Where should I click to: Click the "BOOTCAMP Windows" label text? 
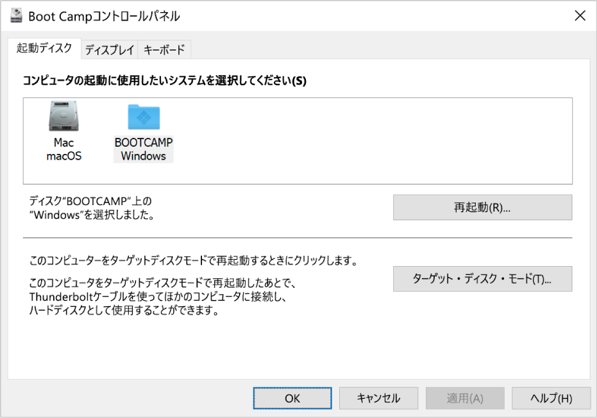[144, 149]
